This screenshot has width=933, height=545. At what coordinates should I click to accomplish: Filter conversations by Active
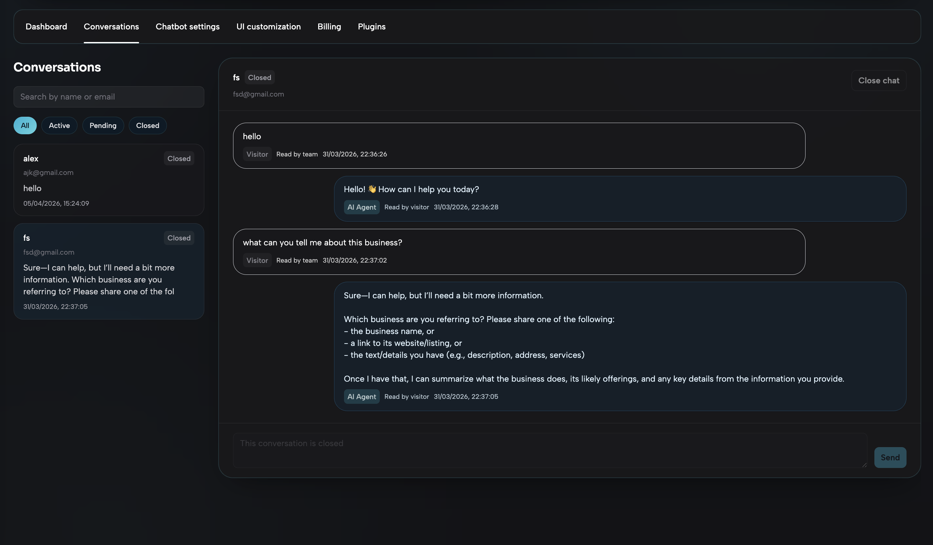(x=59, y=125)
